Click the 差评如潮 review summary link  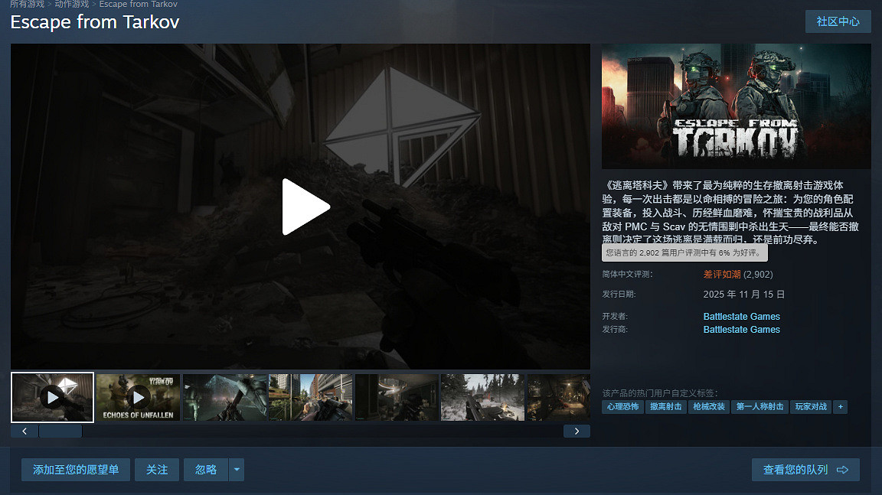[x=722, y=274]
